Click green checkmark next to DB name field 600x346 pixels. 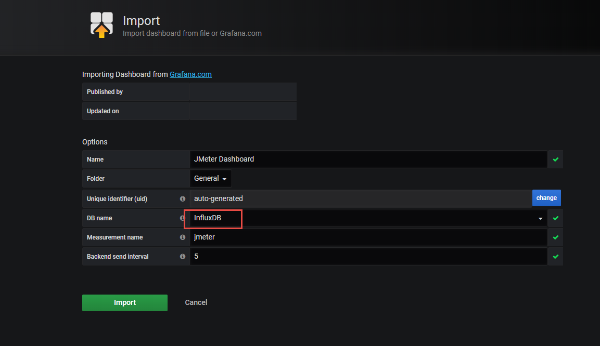coord(555,218)
